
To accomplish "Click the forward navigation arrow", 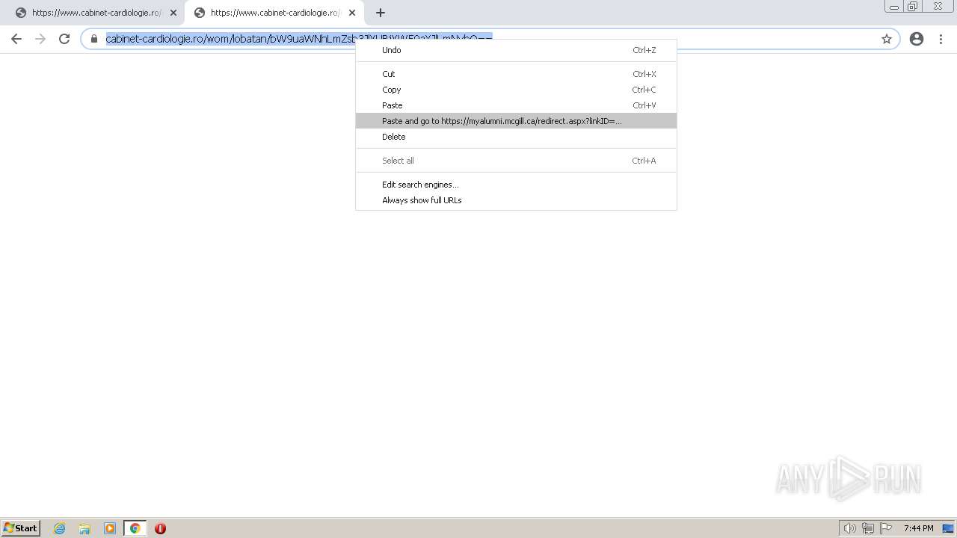I will pos(40,39).
